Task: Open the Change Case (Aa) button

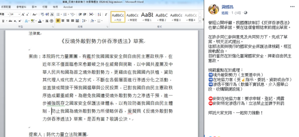Action: [x=34, y=14]
